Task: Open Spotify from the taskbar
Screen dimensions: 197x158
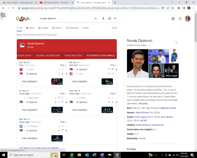Action: click(x=72, y=155)
